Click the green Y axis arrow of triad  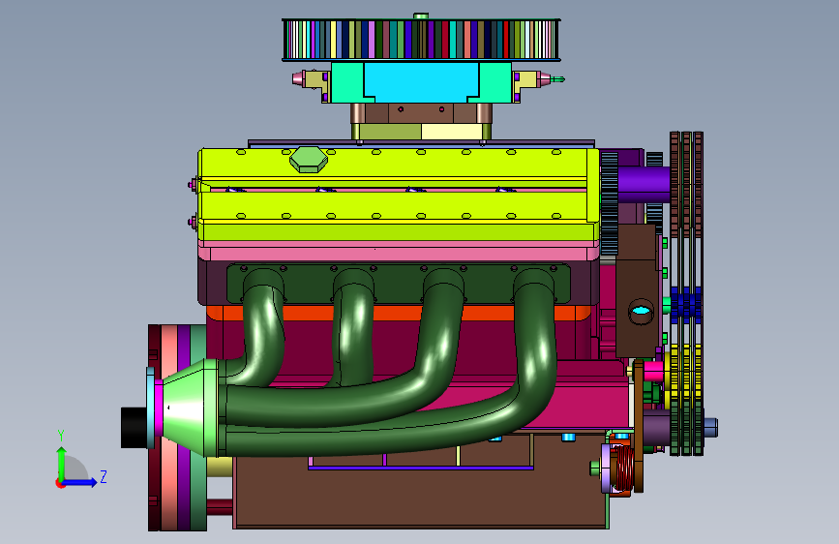(61, 463)
